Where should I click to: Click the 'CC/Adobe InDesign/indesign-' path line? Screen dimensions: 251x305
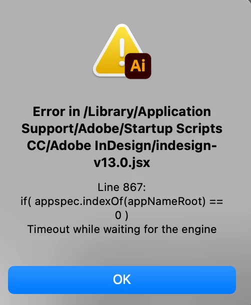122,145
